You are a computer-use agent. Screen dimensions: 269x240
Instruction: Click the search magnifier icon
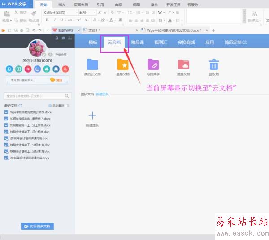click(x=67, y=96)
